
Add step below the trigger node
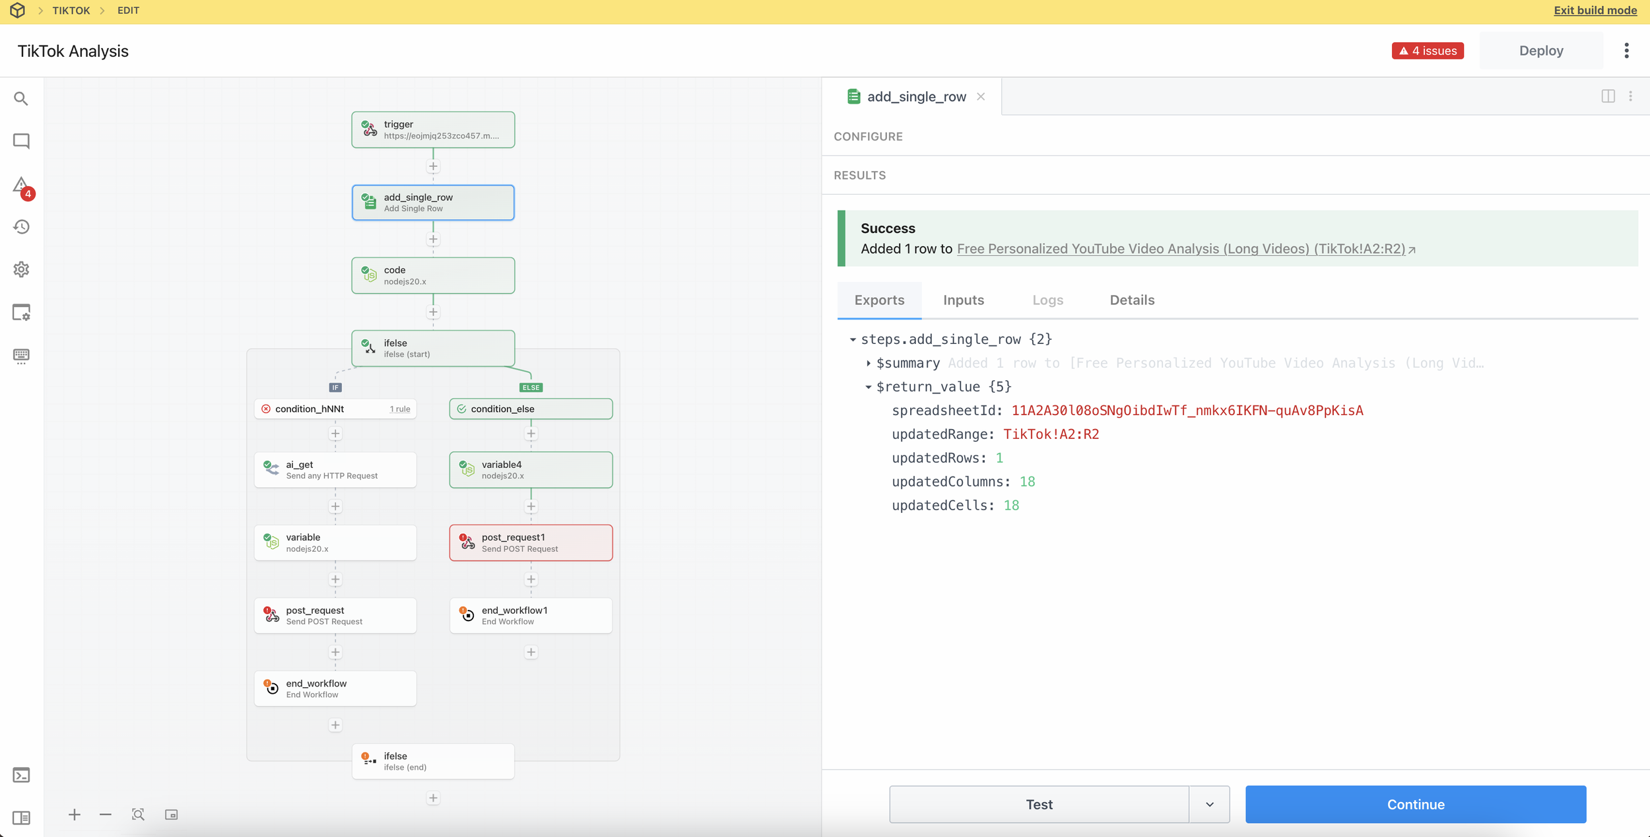[x=433, y=166]
